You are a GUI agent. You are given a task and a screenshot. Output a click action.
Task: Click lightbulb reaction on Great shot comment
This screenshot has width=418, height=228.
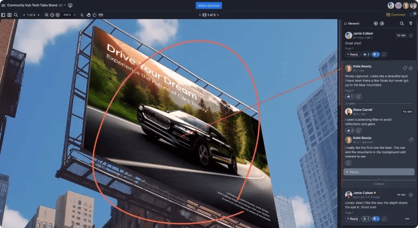pos(375,55)
